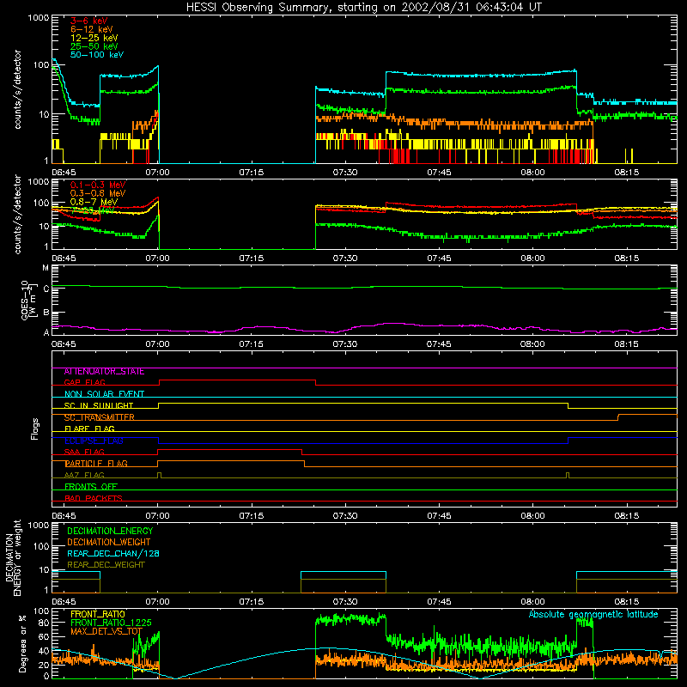This screenshot has height=687, width=687.
Task: Click the NON_SOLAR_EVENT flag label
Action: point(104,394)
